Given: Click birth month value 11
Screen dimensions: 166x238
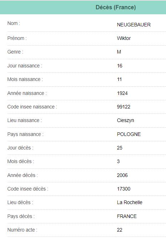Looking at the screenshot, I should click(x=119, y=79).
